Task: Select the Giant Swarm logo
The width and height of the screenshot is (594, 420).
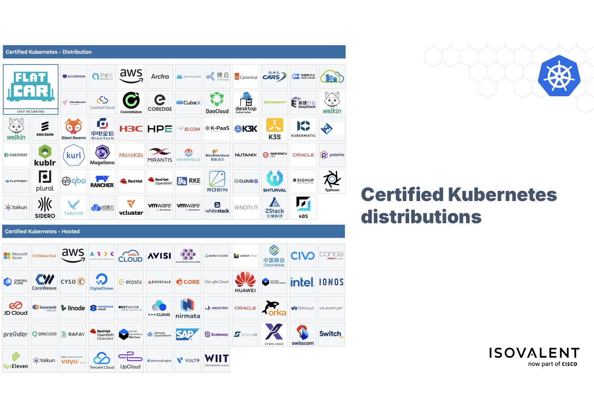Action: pyautogui.click(x=74, y=129)
